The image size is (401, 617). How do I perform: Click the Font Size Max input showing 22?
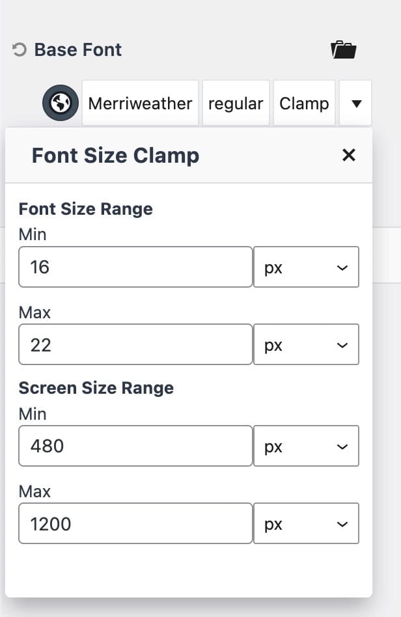click(135, 345)
